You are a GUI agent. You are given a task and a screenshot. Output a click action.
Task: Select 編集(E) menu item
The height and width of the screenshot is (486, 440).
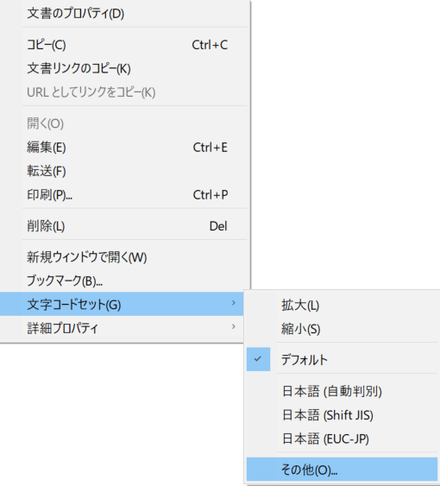pos(124,148)
